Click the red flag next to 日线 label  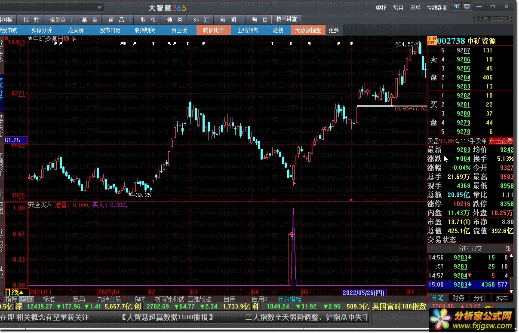tap(74, 39)
